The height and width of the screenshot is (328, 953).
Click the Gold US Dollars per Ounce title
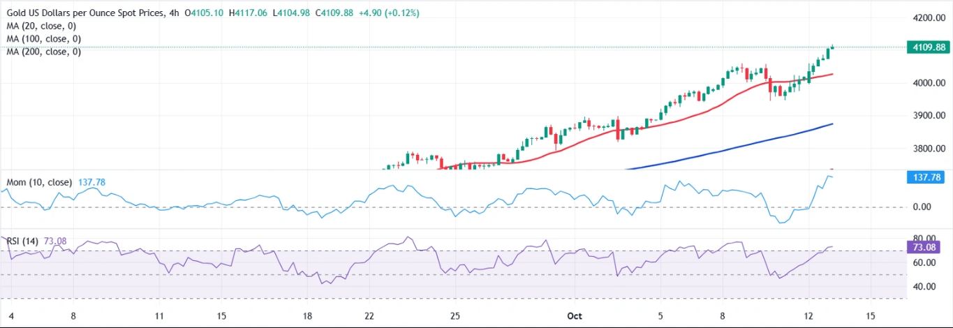click(x=85, y=13)
